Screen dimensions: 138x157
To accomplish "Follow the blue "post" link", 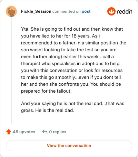I will pos(86,11).
